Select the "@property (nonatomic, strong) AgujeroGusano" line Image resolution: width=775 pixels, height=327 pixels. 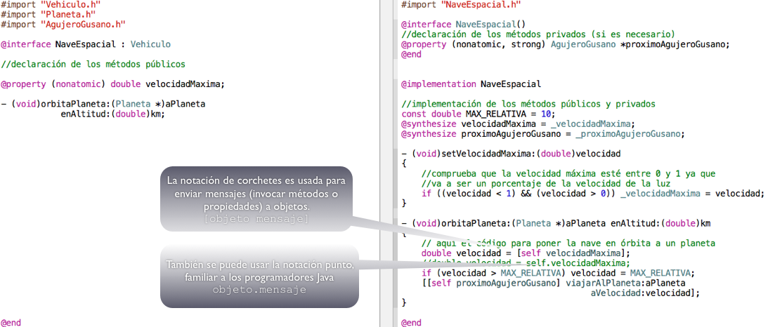[566, 44]
